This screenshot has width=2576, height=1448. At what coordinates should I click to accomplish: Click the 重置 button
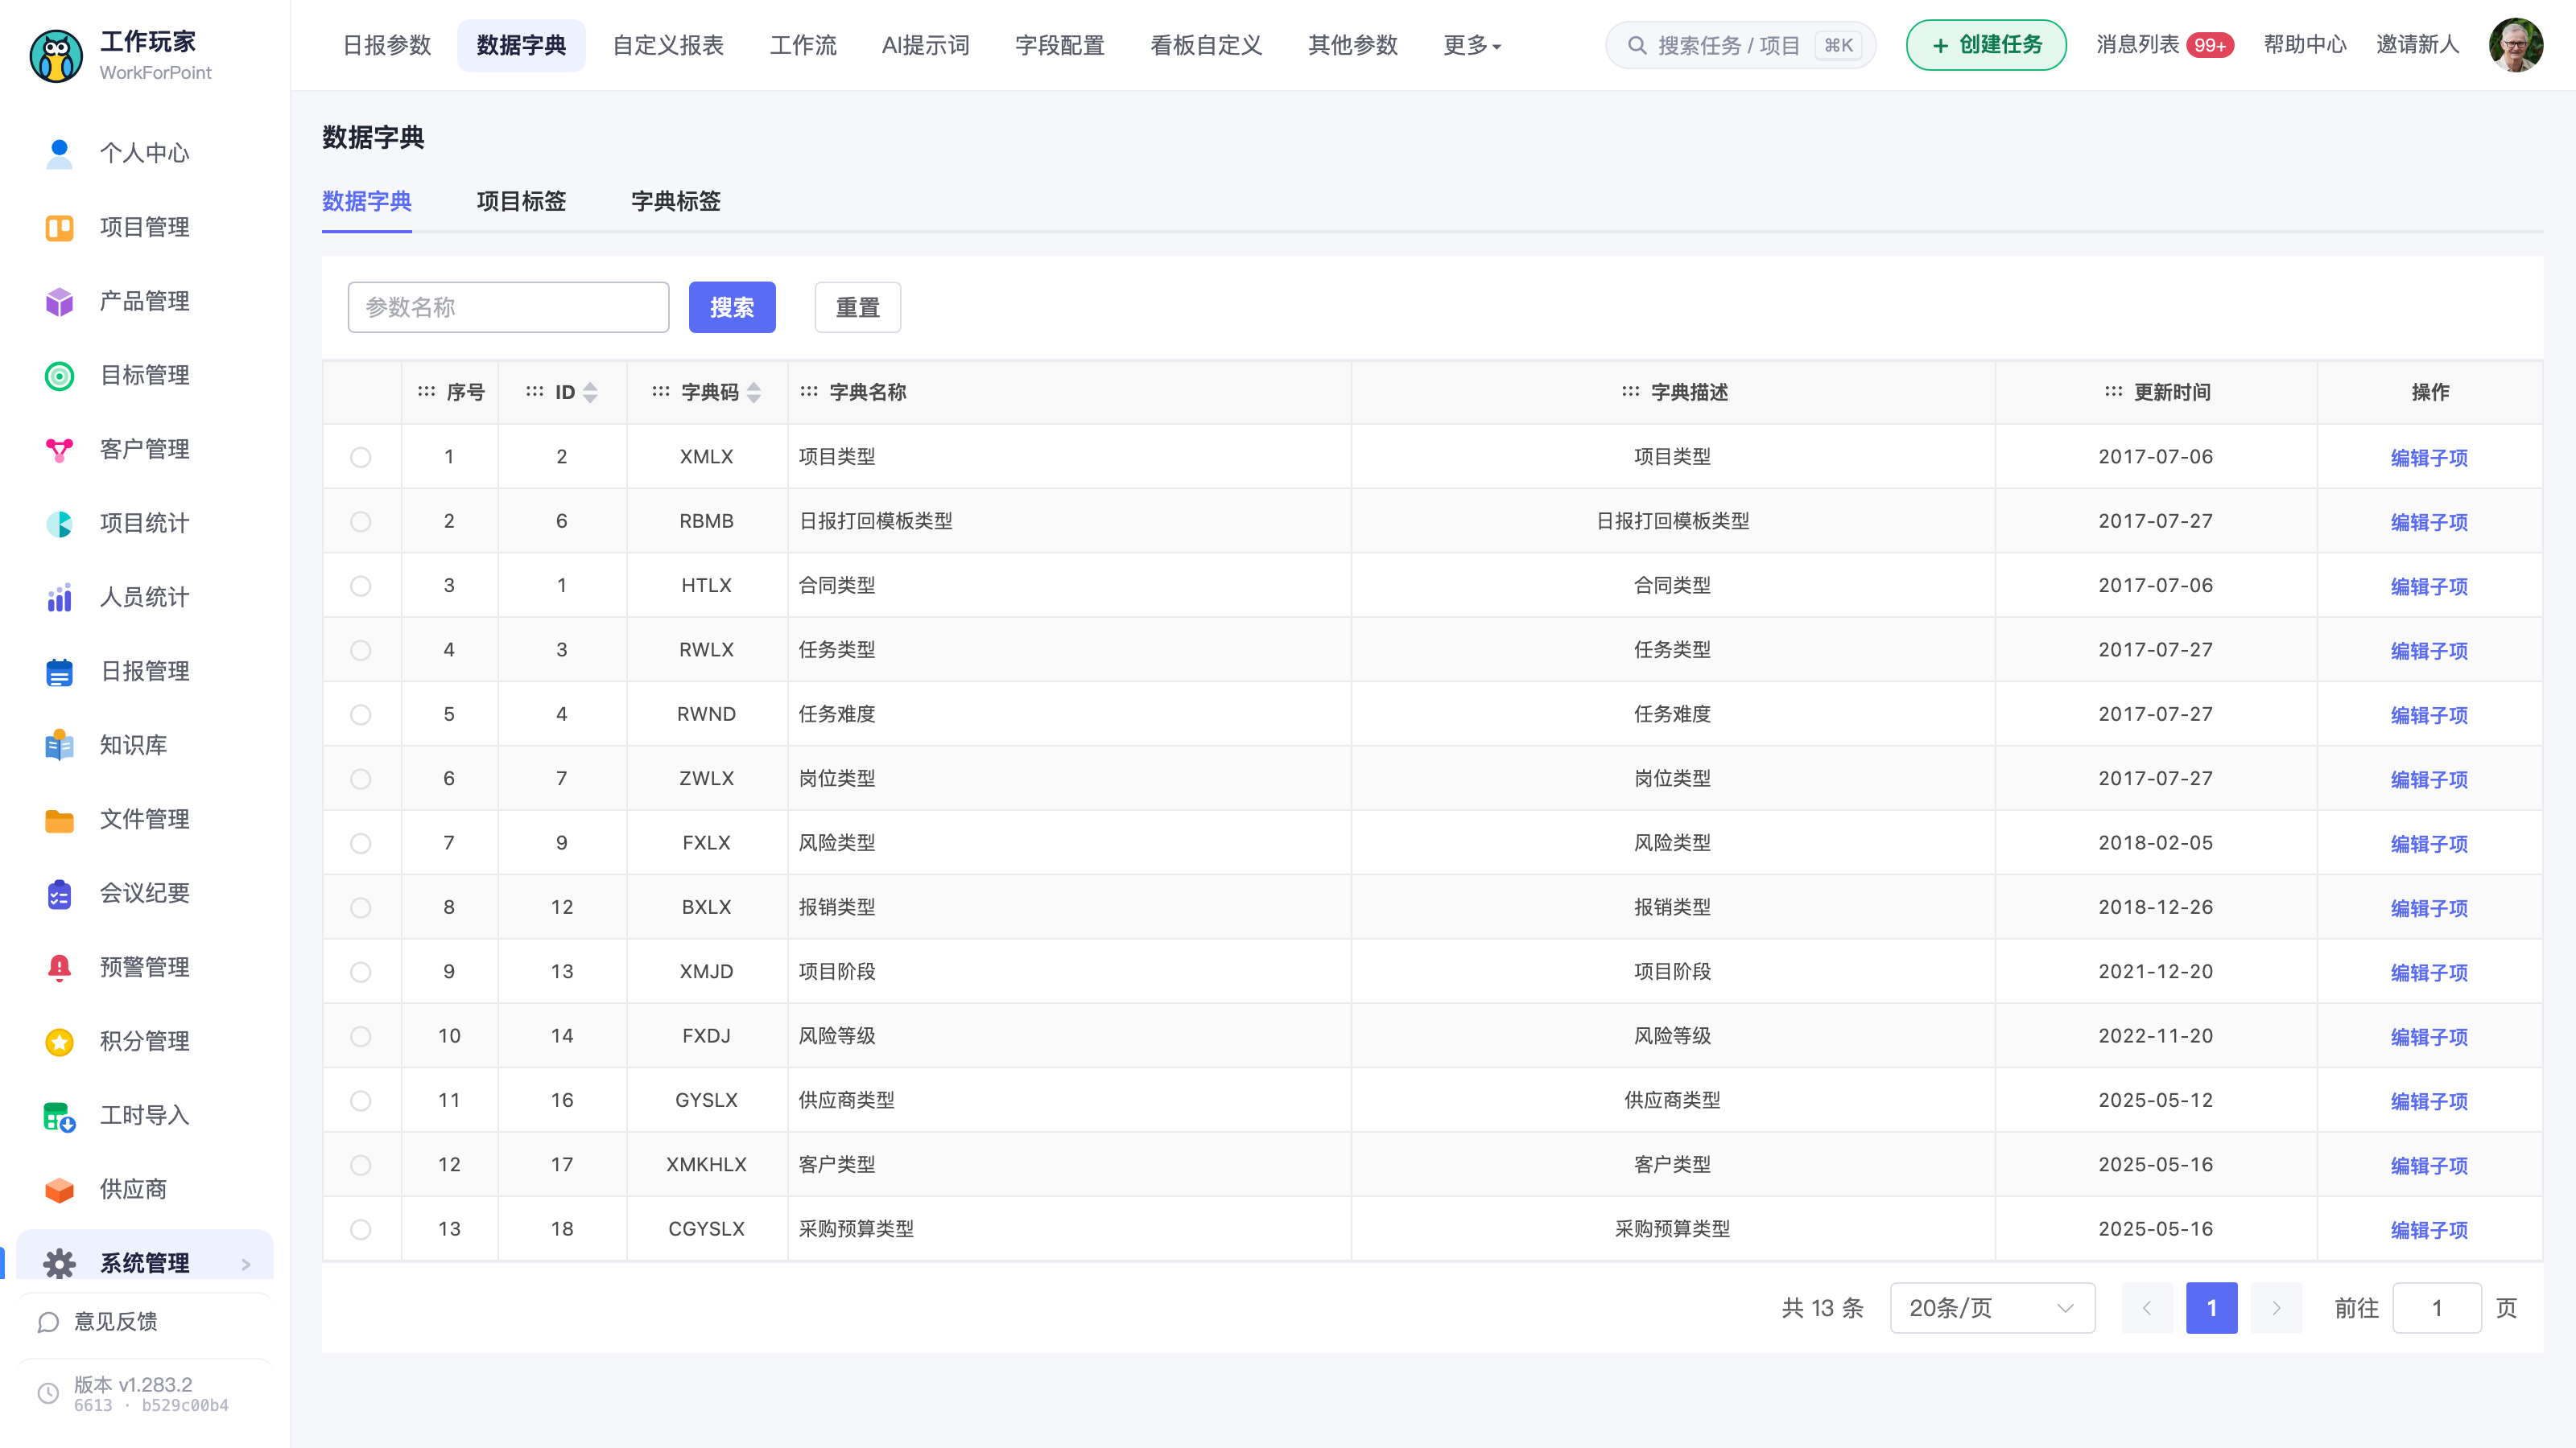[858, 306]
